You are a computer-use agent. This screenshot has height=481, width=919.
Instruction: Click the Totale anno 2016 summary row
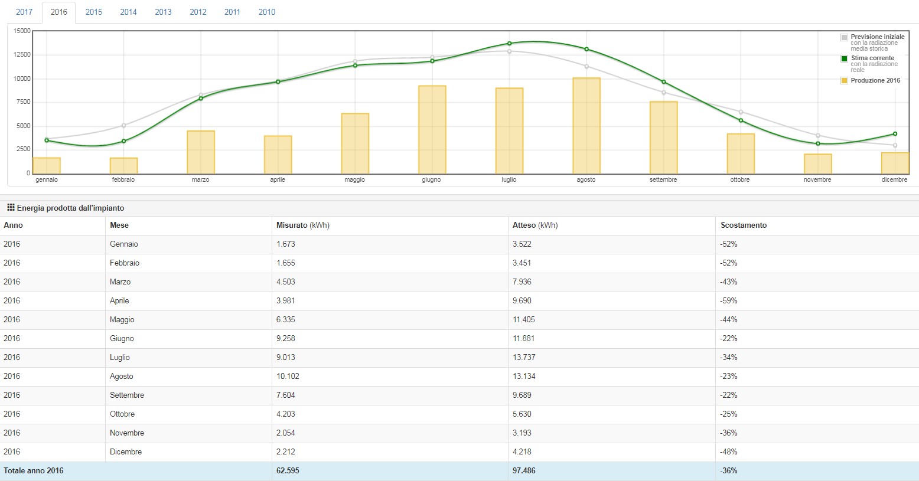pos(34,471)
